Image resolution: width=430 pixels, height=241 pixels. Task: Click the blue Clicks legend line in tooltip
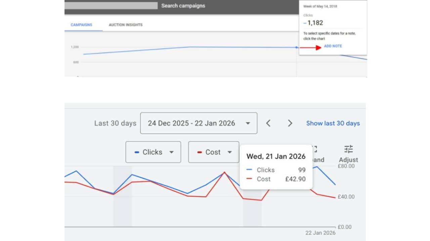pyautogui.click(x=249, y=170)
